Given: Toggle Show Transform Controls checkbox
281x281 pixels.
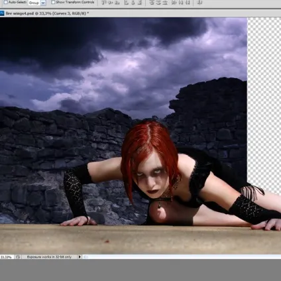Looking at the screenshot, I should point(53,2).
